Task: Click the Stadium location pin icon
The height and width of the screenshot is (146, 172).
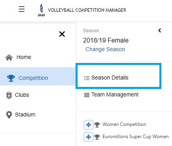Action: 9,115
